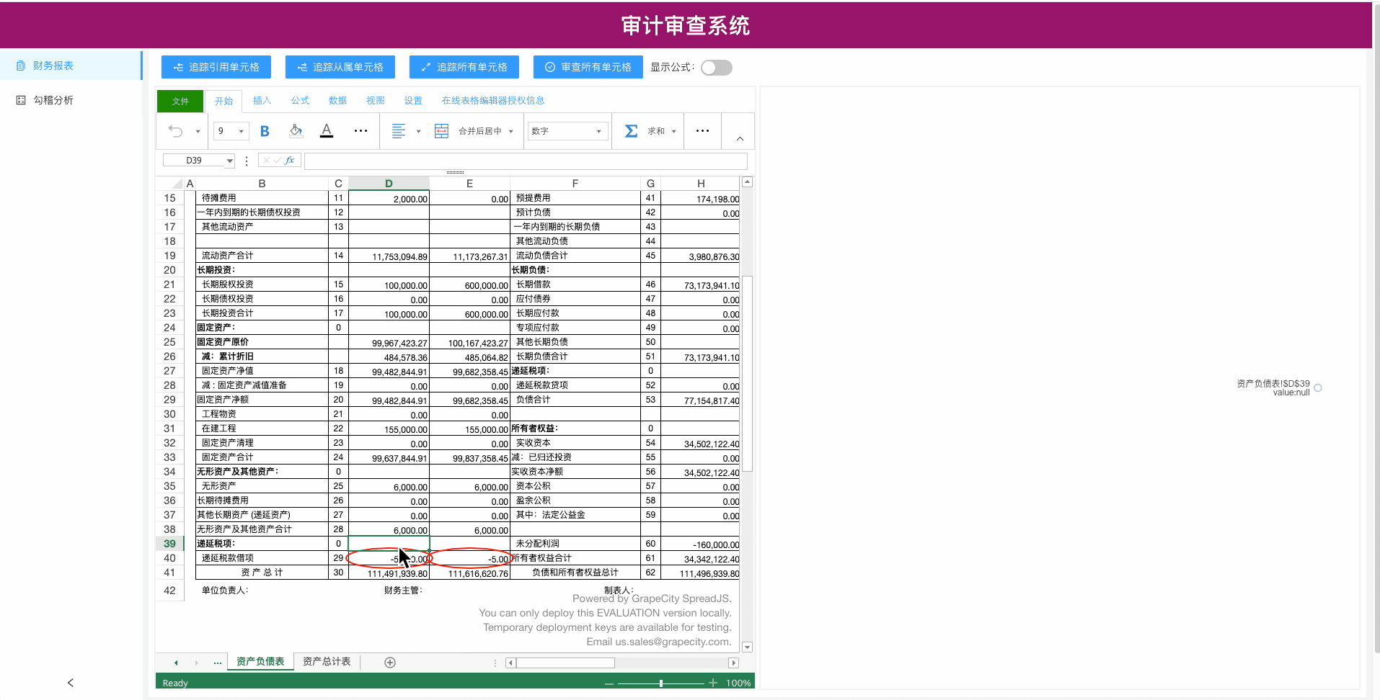Click the zoom in plus icon

(713, 683)
